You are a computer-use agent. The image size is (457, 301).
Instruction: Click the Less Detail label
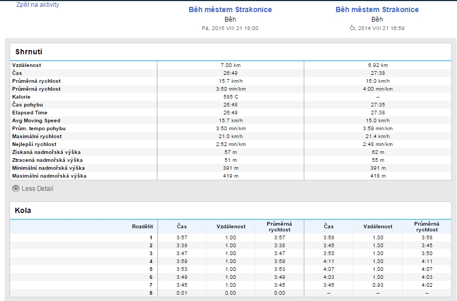coord(38,188)
